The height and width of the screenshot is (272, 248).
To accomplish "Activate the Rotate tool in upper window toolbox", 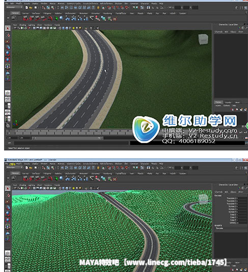I will click(8, 53).
